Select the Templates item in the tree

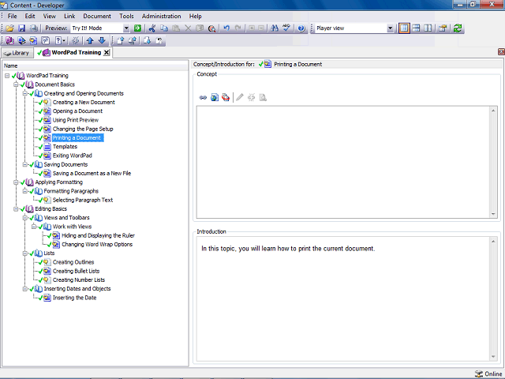pyautogui.click(x=65, y=147)
